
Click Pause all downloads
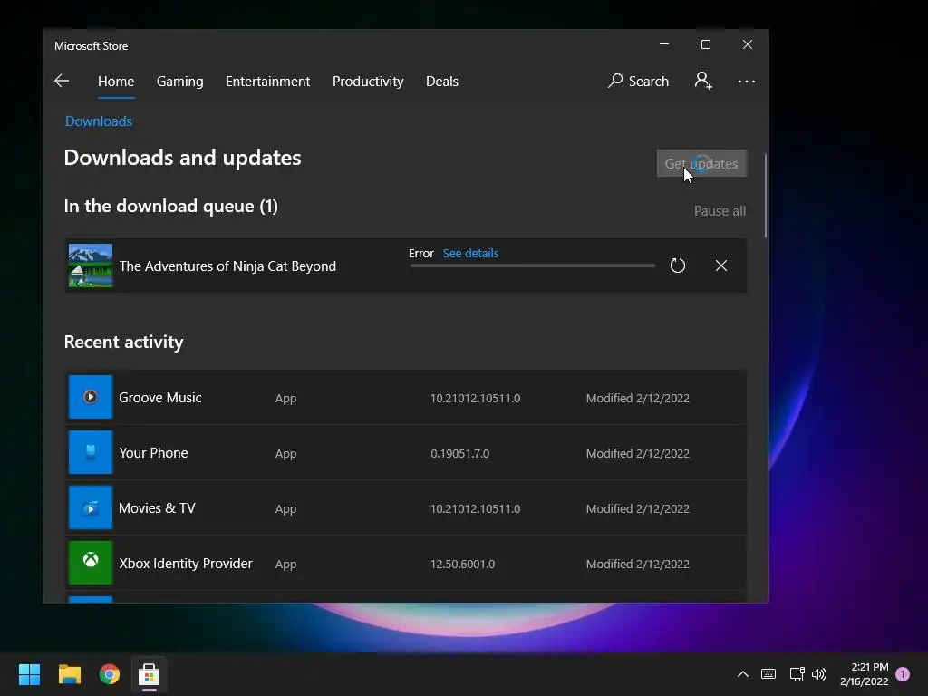(720, 210)
